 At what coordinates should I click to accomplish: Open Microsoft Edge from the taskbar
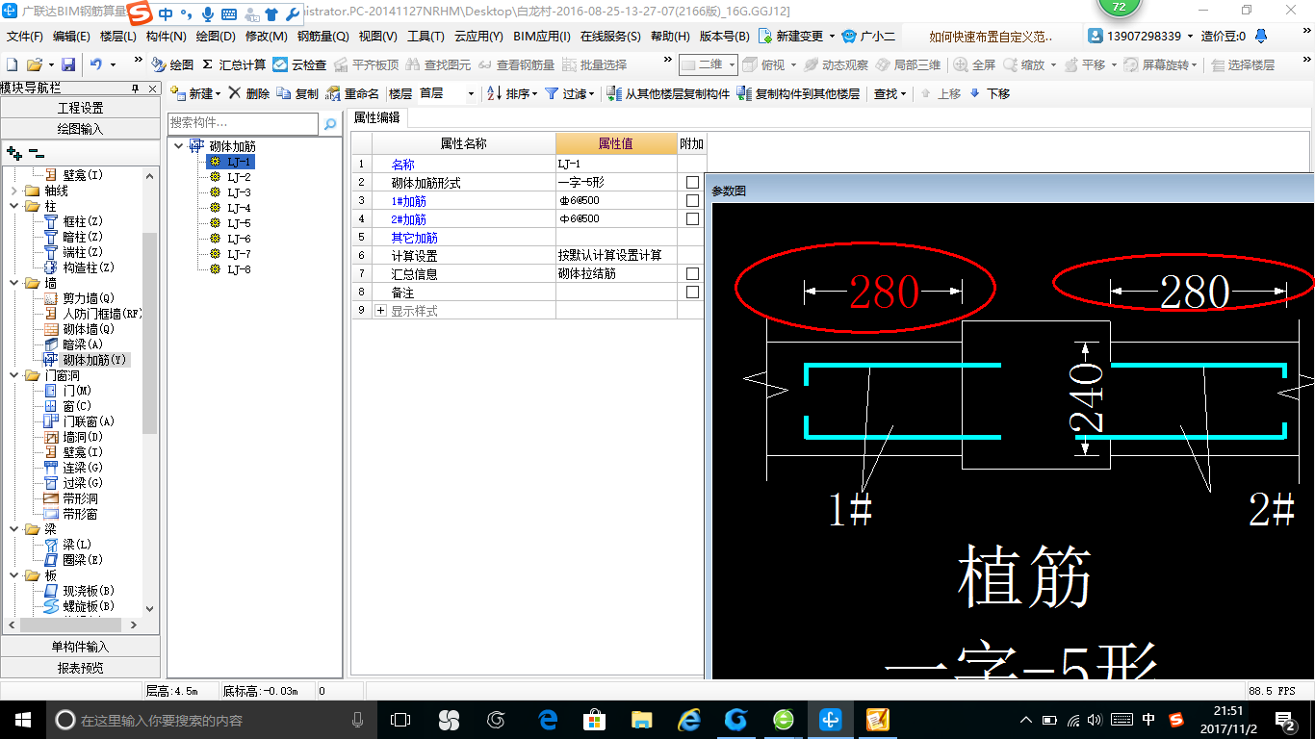549,720
